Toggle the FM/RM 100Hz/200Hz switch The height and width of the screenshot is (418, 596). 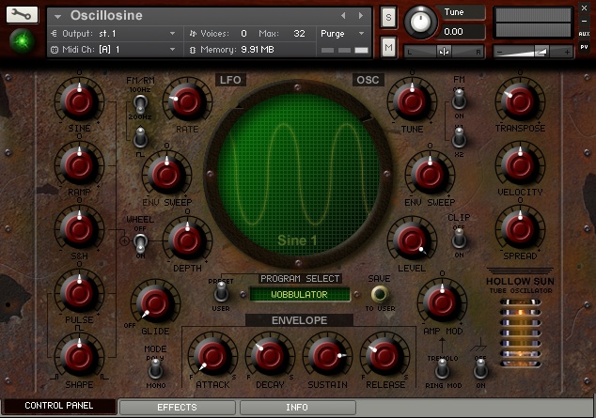point(140,104)
